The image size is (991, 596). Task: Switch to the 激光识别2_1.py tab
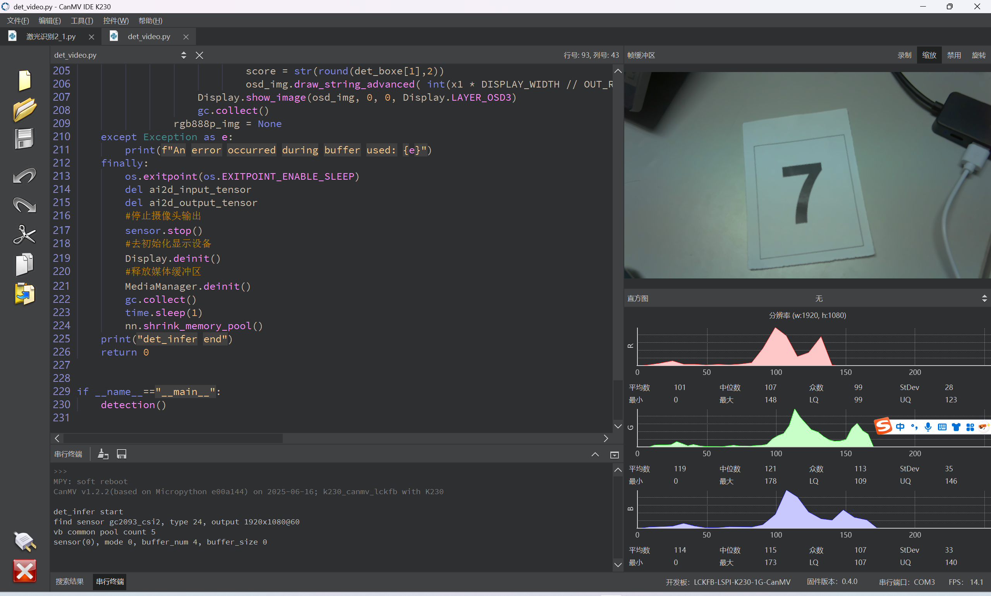(51, 36)
